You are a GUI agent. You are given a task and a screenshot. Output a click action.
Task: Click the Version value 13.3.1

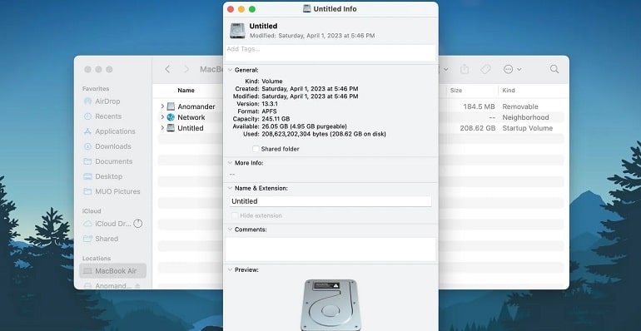271,104
